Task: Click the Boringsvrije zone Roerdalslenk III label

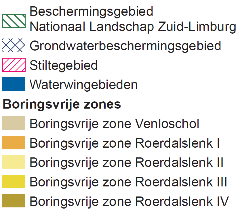Action: [128, 182]
